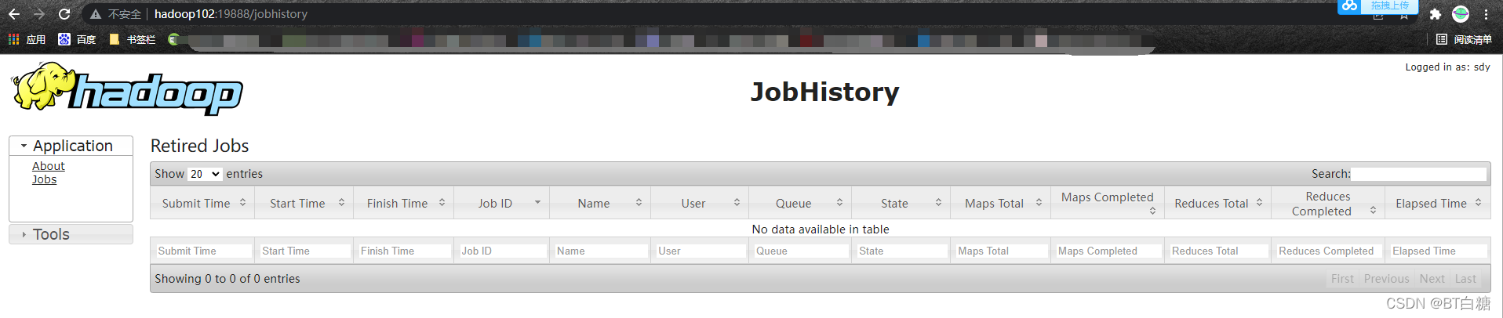Screen dimensions: 1503x318
Task: Sort by Maps Completed column header
Action: pyautogui.click(x=1107, y=203)
